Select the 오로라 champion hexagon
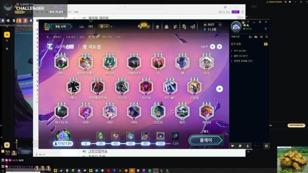 [158, 111]
